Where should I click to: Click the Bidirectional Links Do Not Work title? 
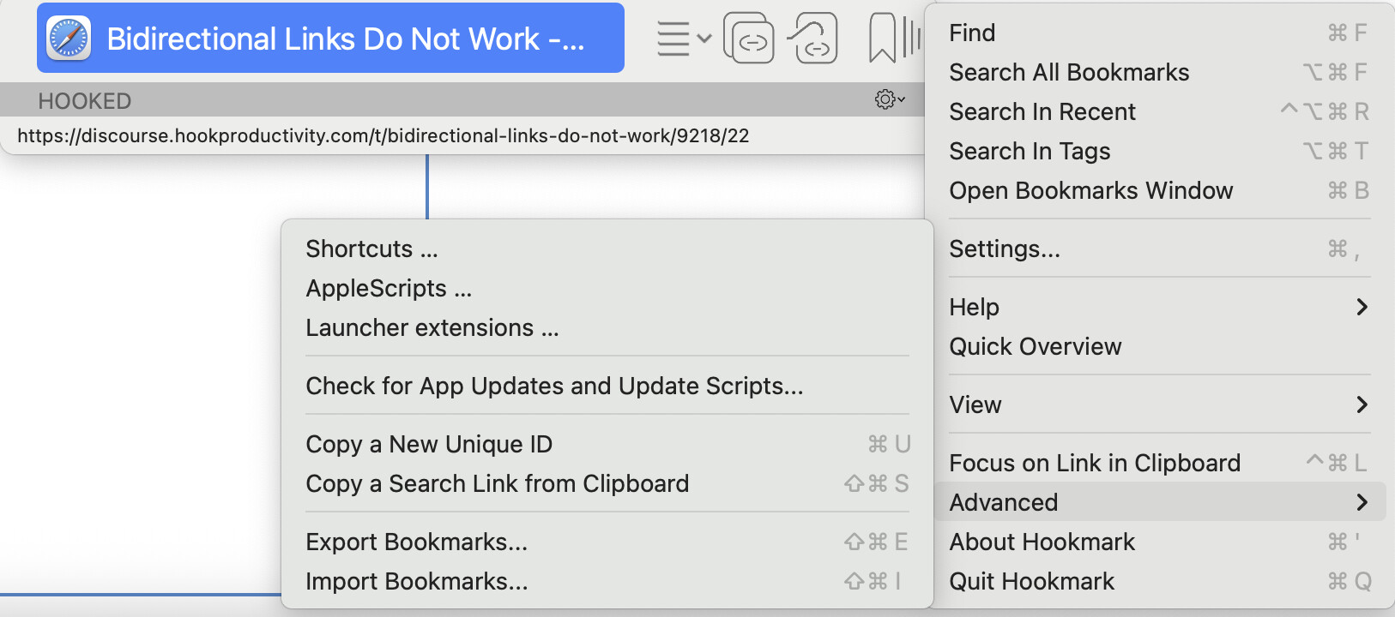click(345, 39)
